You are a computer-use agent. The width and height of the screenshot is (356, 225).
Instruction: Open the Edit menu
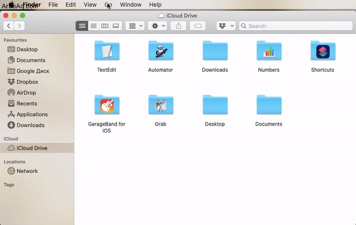71,5
